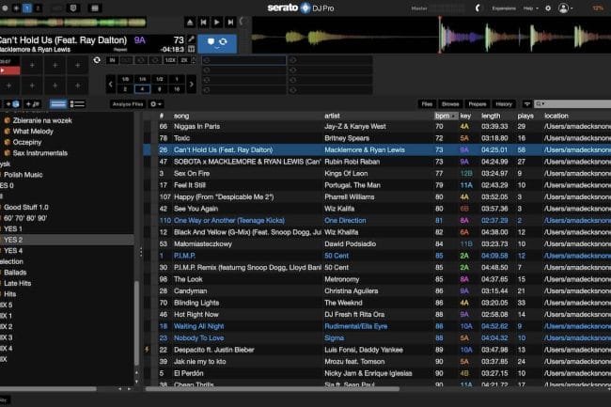611x407 pixels.
Task: Sort the library by the bpm column
Action: click(446, 116)
